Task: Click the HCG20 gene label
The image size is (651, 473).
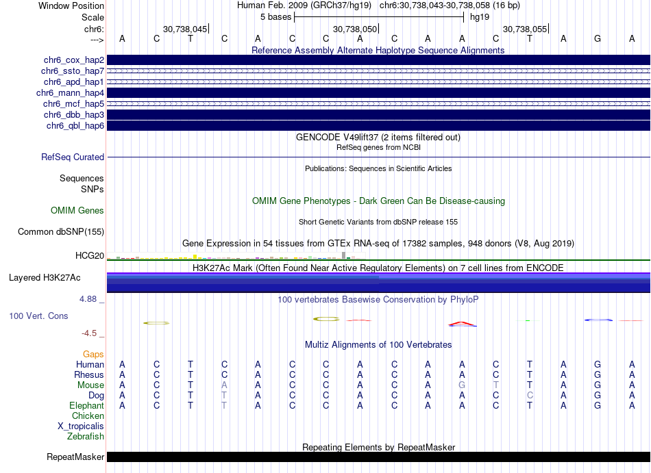Action: click(x=90, y=255)
